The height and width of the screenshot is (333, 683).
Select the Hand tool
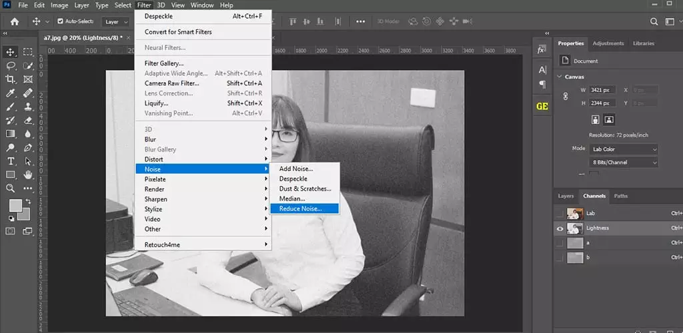click(28, 175)
